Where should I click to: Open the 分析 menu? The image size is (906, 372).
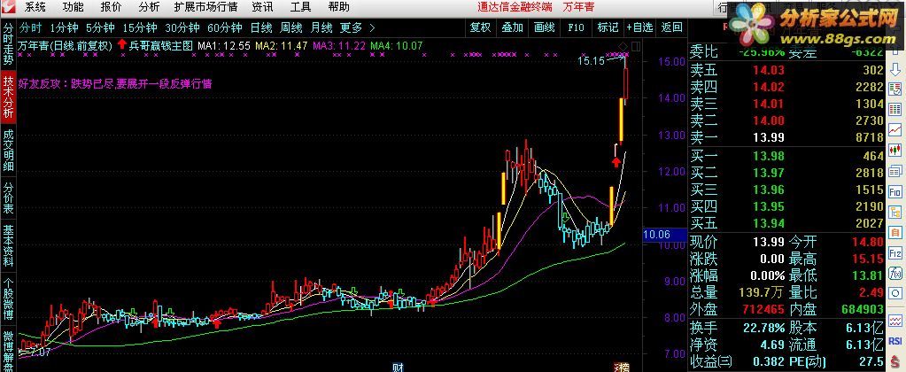tap(149, 7)
